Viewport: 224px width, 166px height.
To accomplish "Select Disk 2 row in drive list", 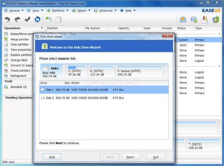I will (104, 98).
